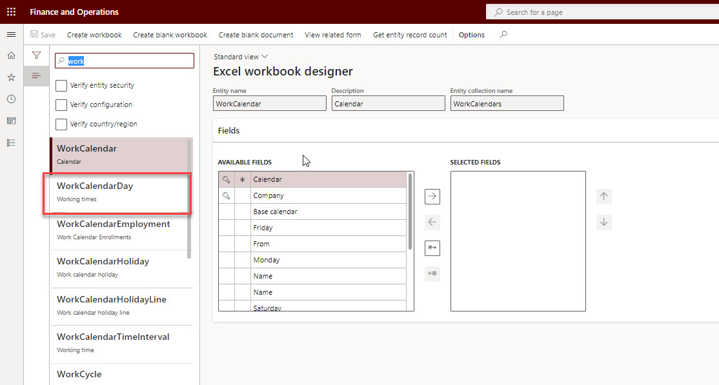Select the WorkCalendarTimeInterval entity

point(121,344)
